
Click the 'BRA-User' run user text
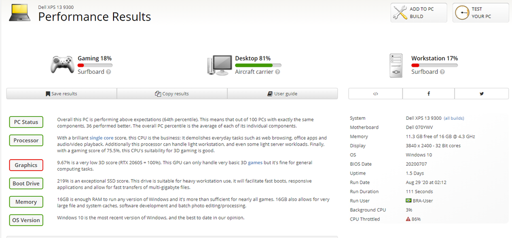423,201
